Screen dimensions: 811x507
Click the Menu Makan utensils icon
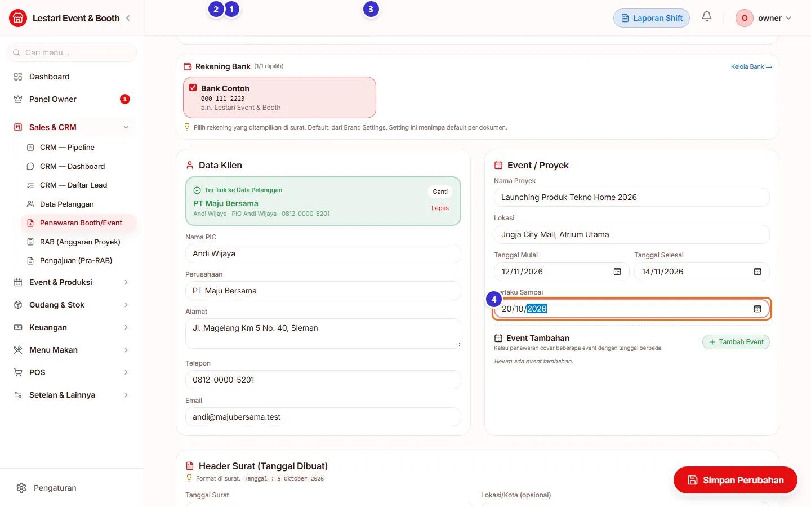tap(18, 350)
